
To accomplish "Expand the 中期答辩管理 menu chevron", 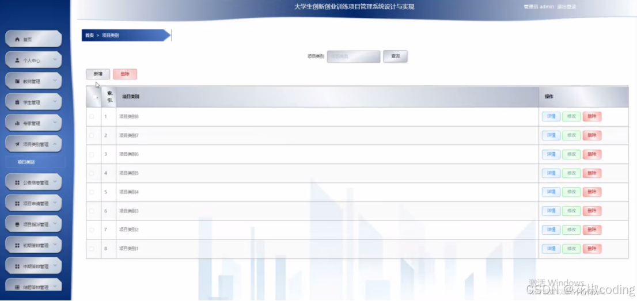I will pos(55,266).
